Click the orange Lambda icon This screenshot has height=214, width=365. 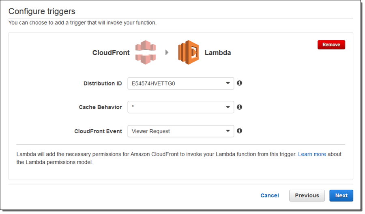tap(188, 52)
